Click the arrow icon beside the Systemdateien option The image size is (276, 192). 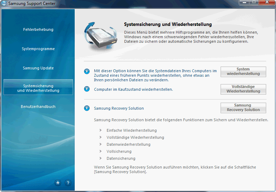(87, 71)
